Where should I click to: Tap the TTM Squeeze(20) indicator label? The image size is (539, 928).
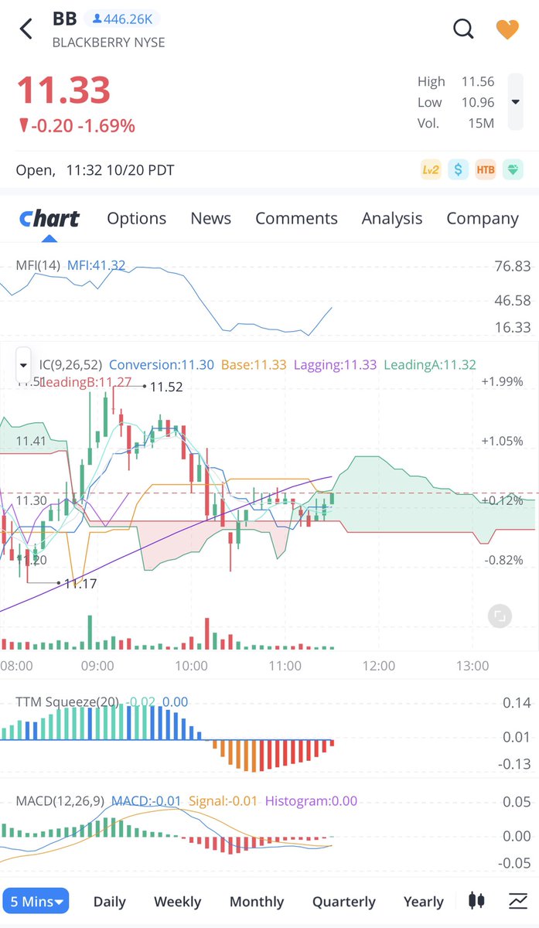[67, 702]
